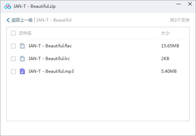The image size is (196, 136).
Task: Click the Baidu Netdisk cloud logo icon
Action: pos(7,6)
